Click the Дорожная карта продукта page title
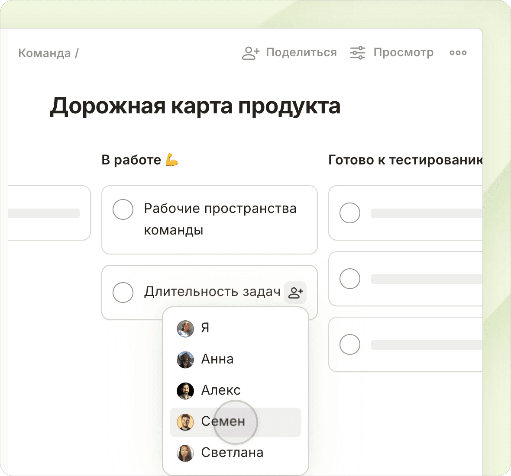This screenshot has height=476, width=511. pyautogui.click(x=195, y=106)
